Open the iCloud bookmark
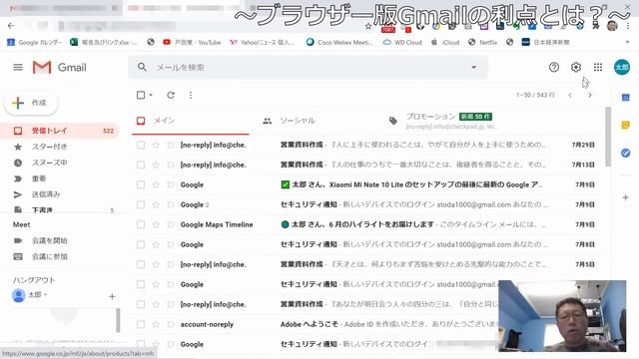 [x=445, y=42]
